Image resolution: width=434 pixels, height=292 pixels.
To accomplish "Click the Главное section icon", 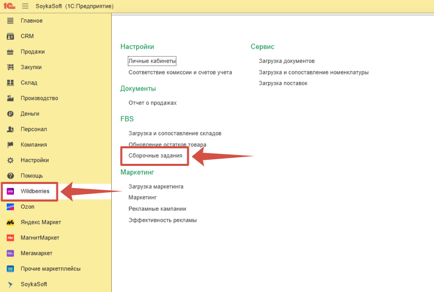I will tap(10, 21).
